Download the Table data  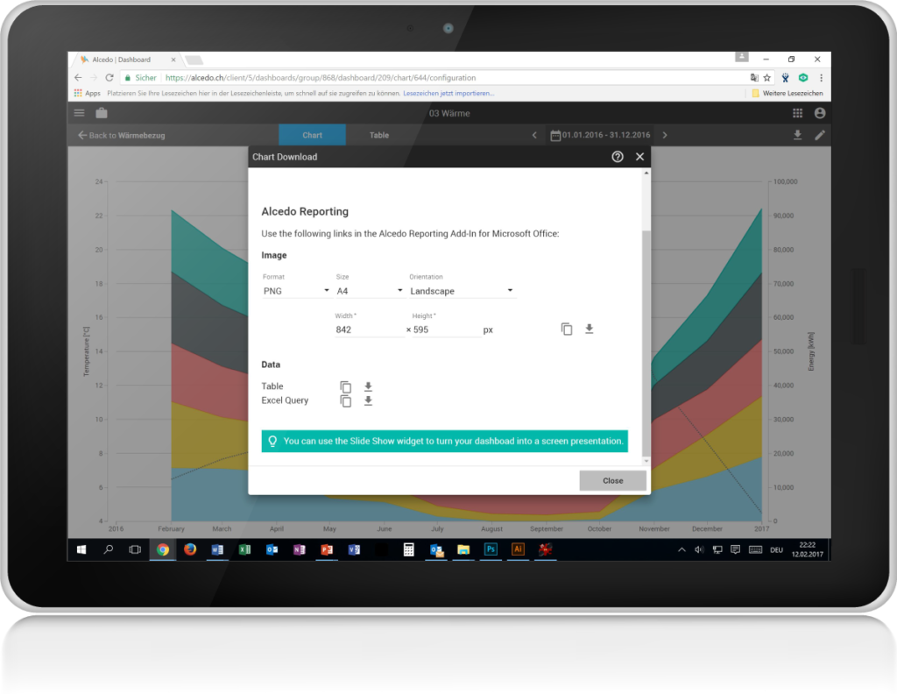pyautogui.click(x=368, y=386)
